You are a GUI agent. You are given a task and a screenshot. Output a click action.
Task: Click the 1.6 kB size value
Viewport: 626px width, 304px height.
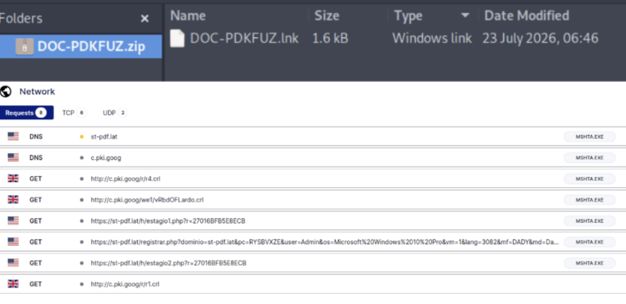pyautogui.click(x=330, y=38)
